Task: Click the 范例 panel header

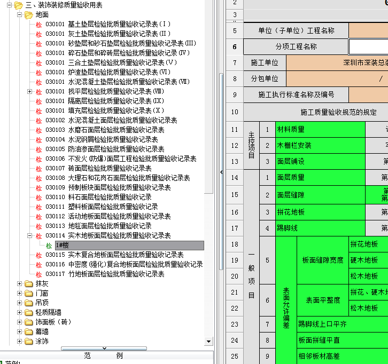Action: pyautogui.click(x=104, y=355)
